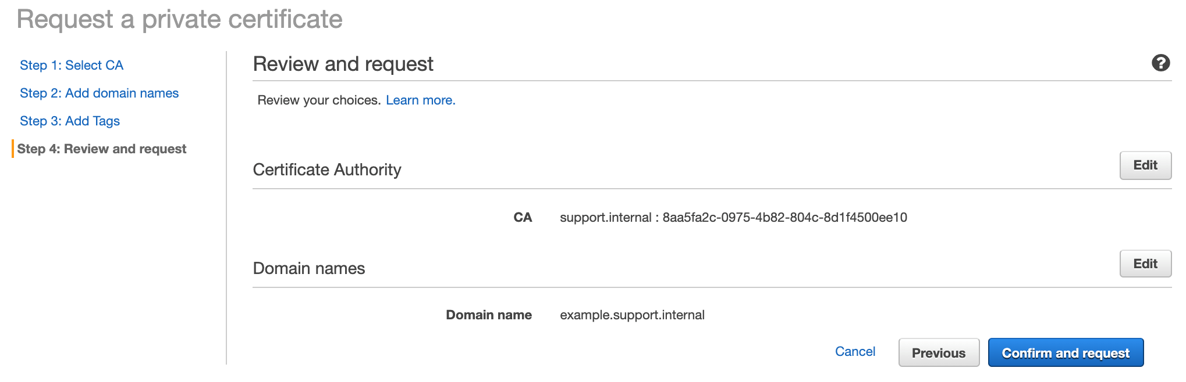
Task: Go to Step 1: Select CA
Action: coord(72,65)
